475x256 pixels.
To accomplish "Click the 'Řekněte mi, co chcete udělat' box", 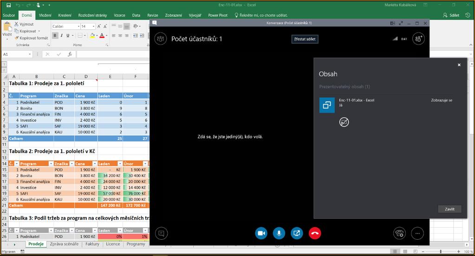I will click(261, 15).
